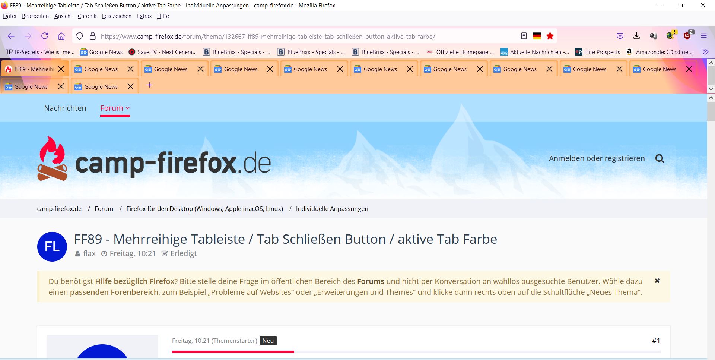Viewport: 715px width, 360px height.
Task: Expand the Forum navigation dropdown
Action: tap(115, 108)
